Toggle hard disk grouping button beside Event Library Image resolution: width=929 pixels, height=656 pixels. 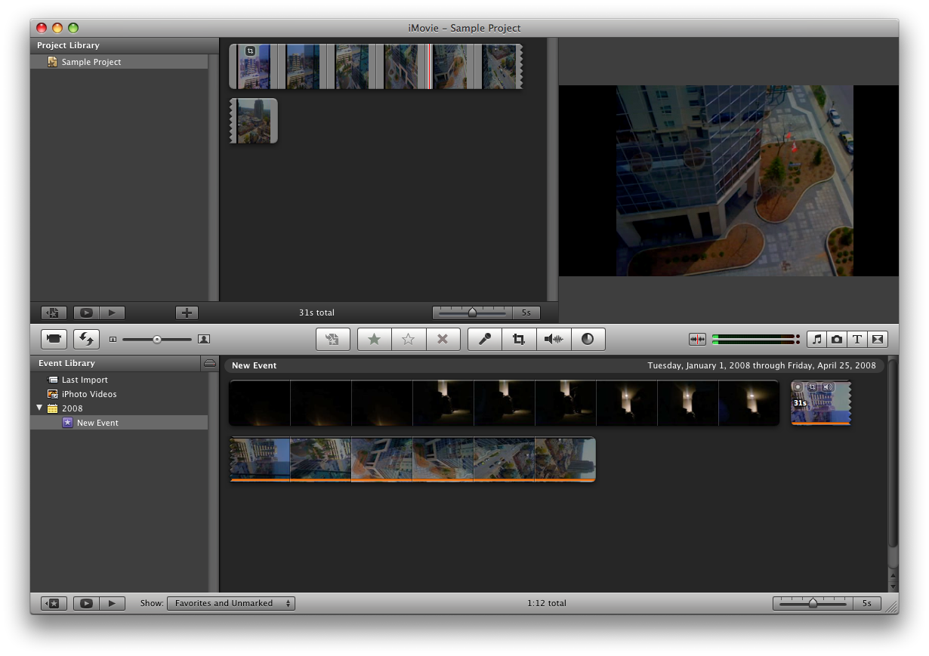[210, 364]
